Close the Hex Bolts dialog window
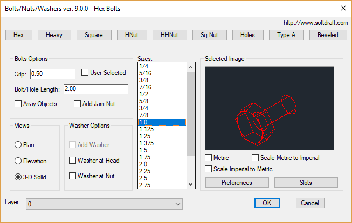The width and height of the screenshot is (352, 223). click(x=343, y=8)
